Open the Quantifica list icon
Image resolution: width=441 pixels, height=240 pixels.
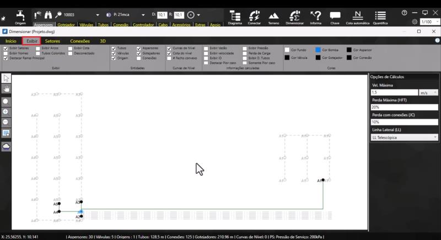coord(380,16)
